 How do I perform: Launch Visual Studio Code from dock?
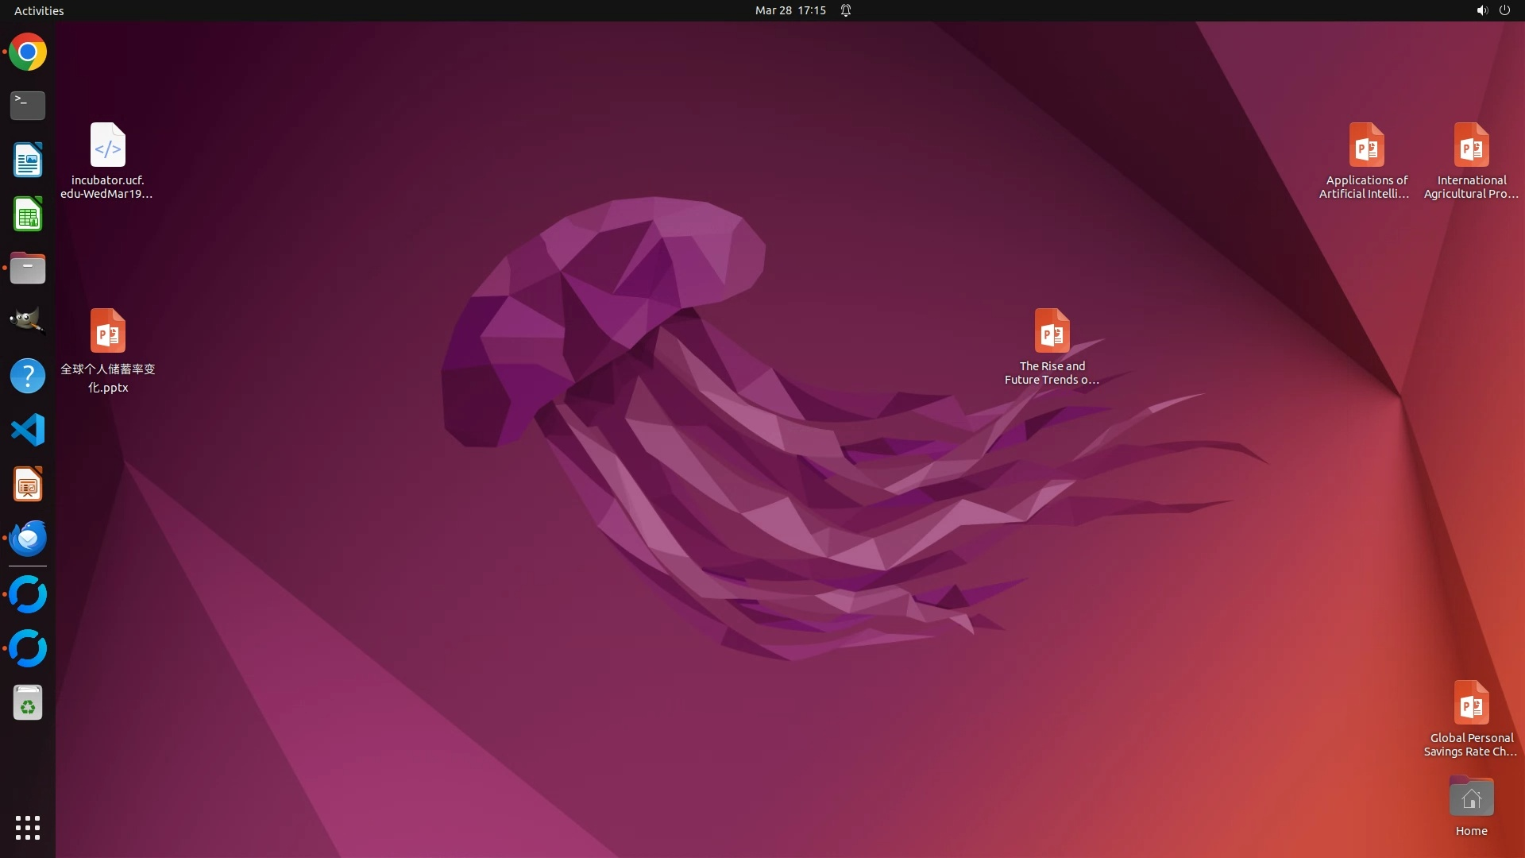tap(28, 430)
